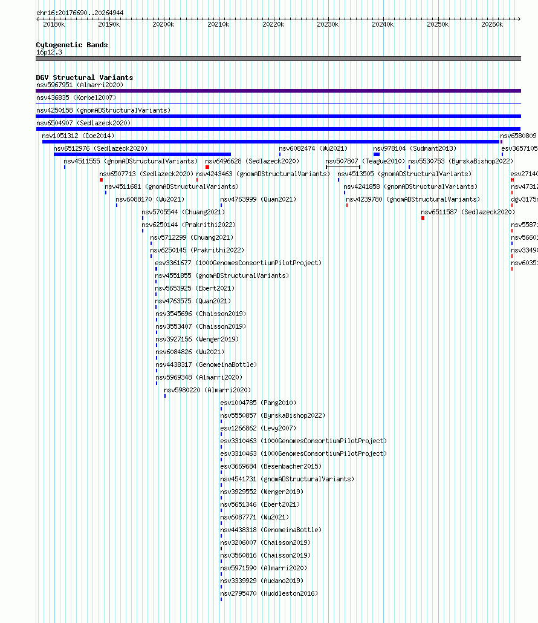The width and height of the screenshot is (538, 623).
Task: Click esv3361677 (1000GenomesConsortiumPilotProject) label
Action: 238,263
